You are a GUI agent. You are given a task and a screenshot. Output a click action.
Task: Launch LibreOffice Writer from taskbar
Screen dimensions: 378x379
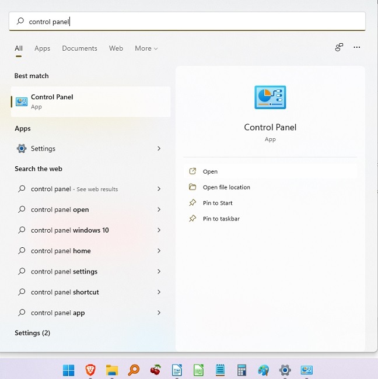click(x=177, y=370)
